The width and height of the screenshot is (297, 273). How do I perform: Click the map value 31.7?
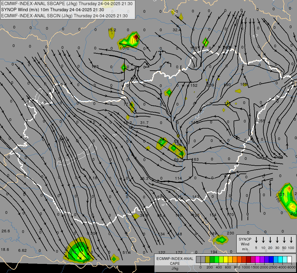point(144,123)
